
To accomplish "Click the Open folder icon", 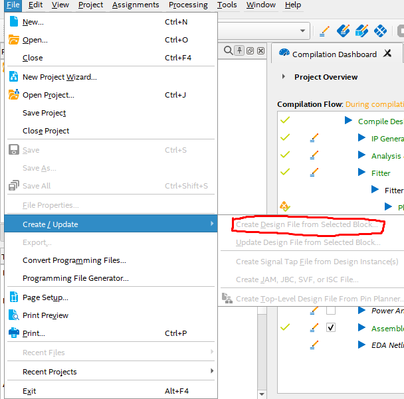I will [x=14, y=40].
